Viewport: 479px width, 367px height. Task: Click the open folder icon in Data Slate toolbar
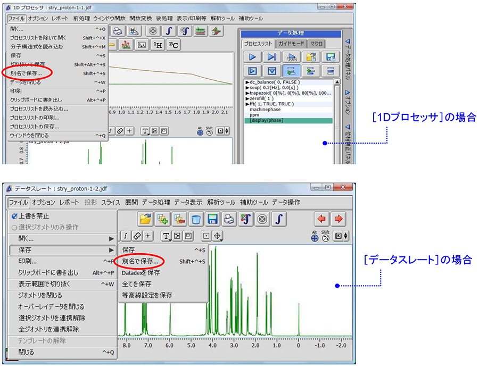pos(146,219)
